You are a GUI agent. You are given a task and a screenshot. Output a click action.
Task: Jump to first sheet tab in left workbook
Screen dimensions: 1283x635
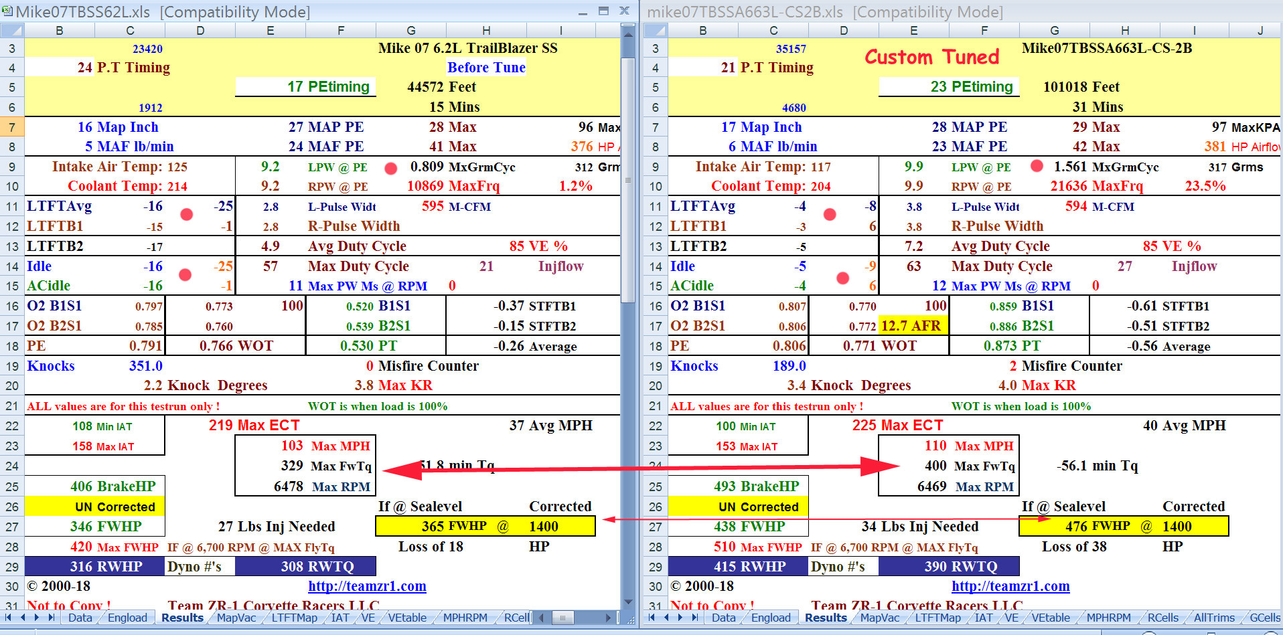tap(8, 618)
